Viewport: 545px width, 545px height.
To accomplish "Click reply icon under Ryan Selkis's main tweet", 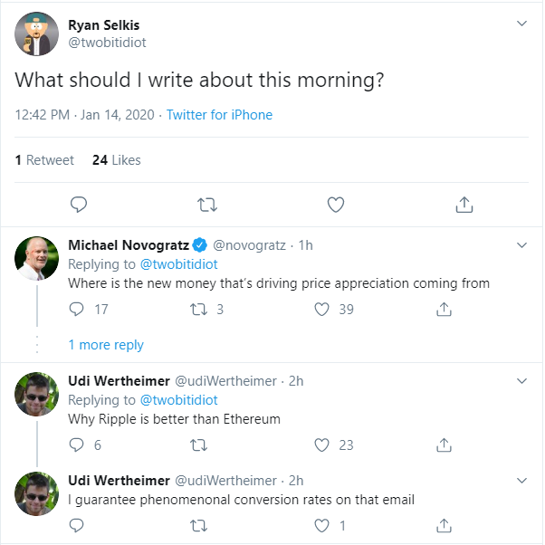I will (79, 205).
